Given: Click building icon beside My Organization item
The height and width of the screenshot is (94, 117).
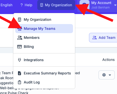Looking at the screenshot, I should click(x=19, y=20).
